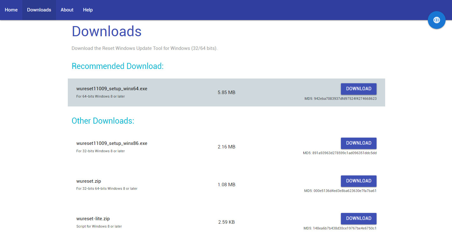Screen dimensions: 452x239
Task: Download wureset11009_setup_winx86.exe
Action: coord(359,143)
